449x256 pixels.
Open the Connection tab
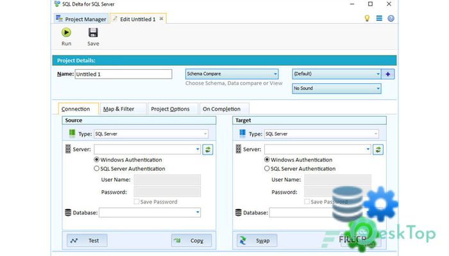click(x=78, y=109)
